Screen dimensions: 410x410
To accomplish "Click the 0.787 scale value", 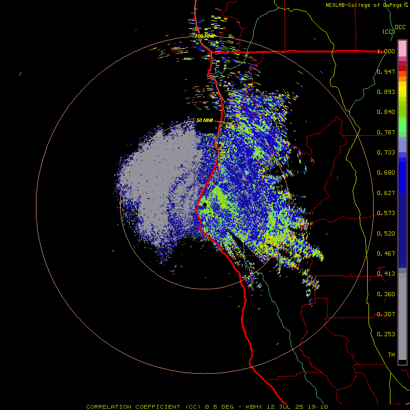I will click(386, 132).
